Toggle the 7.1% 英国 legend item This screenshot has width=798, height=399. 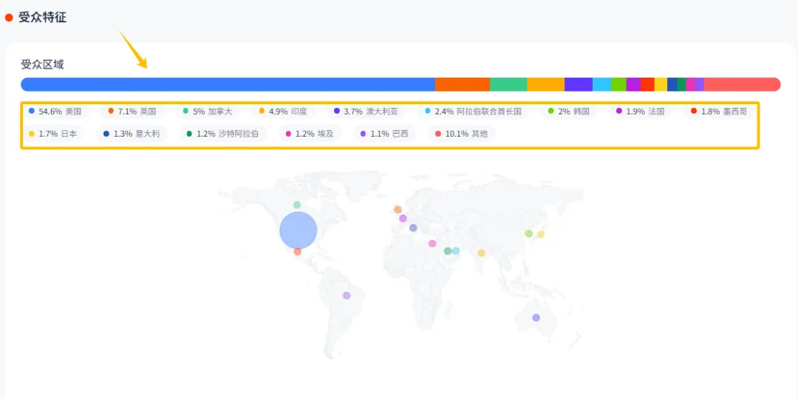click(132, 112)
